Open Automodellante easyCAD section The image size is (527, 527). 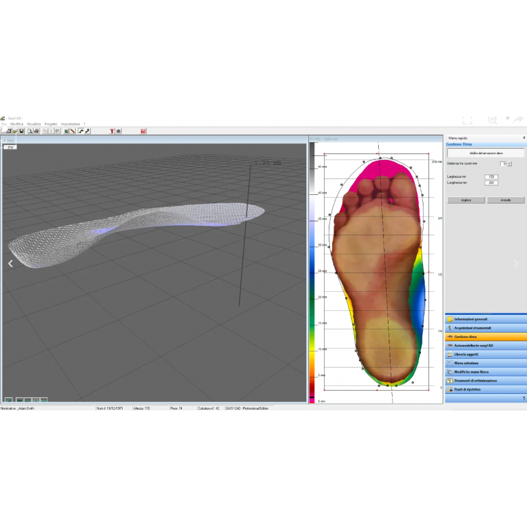[x=486, y=345]
